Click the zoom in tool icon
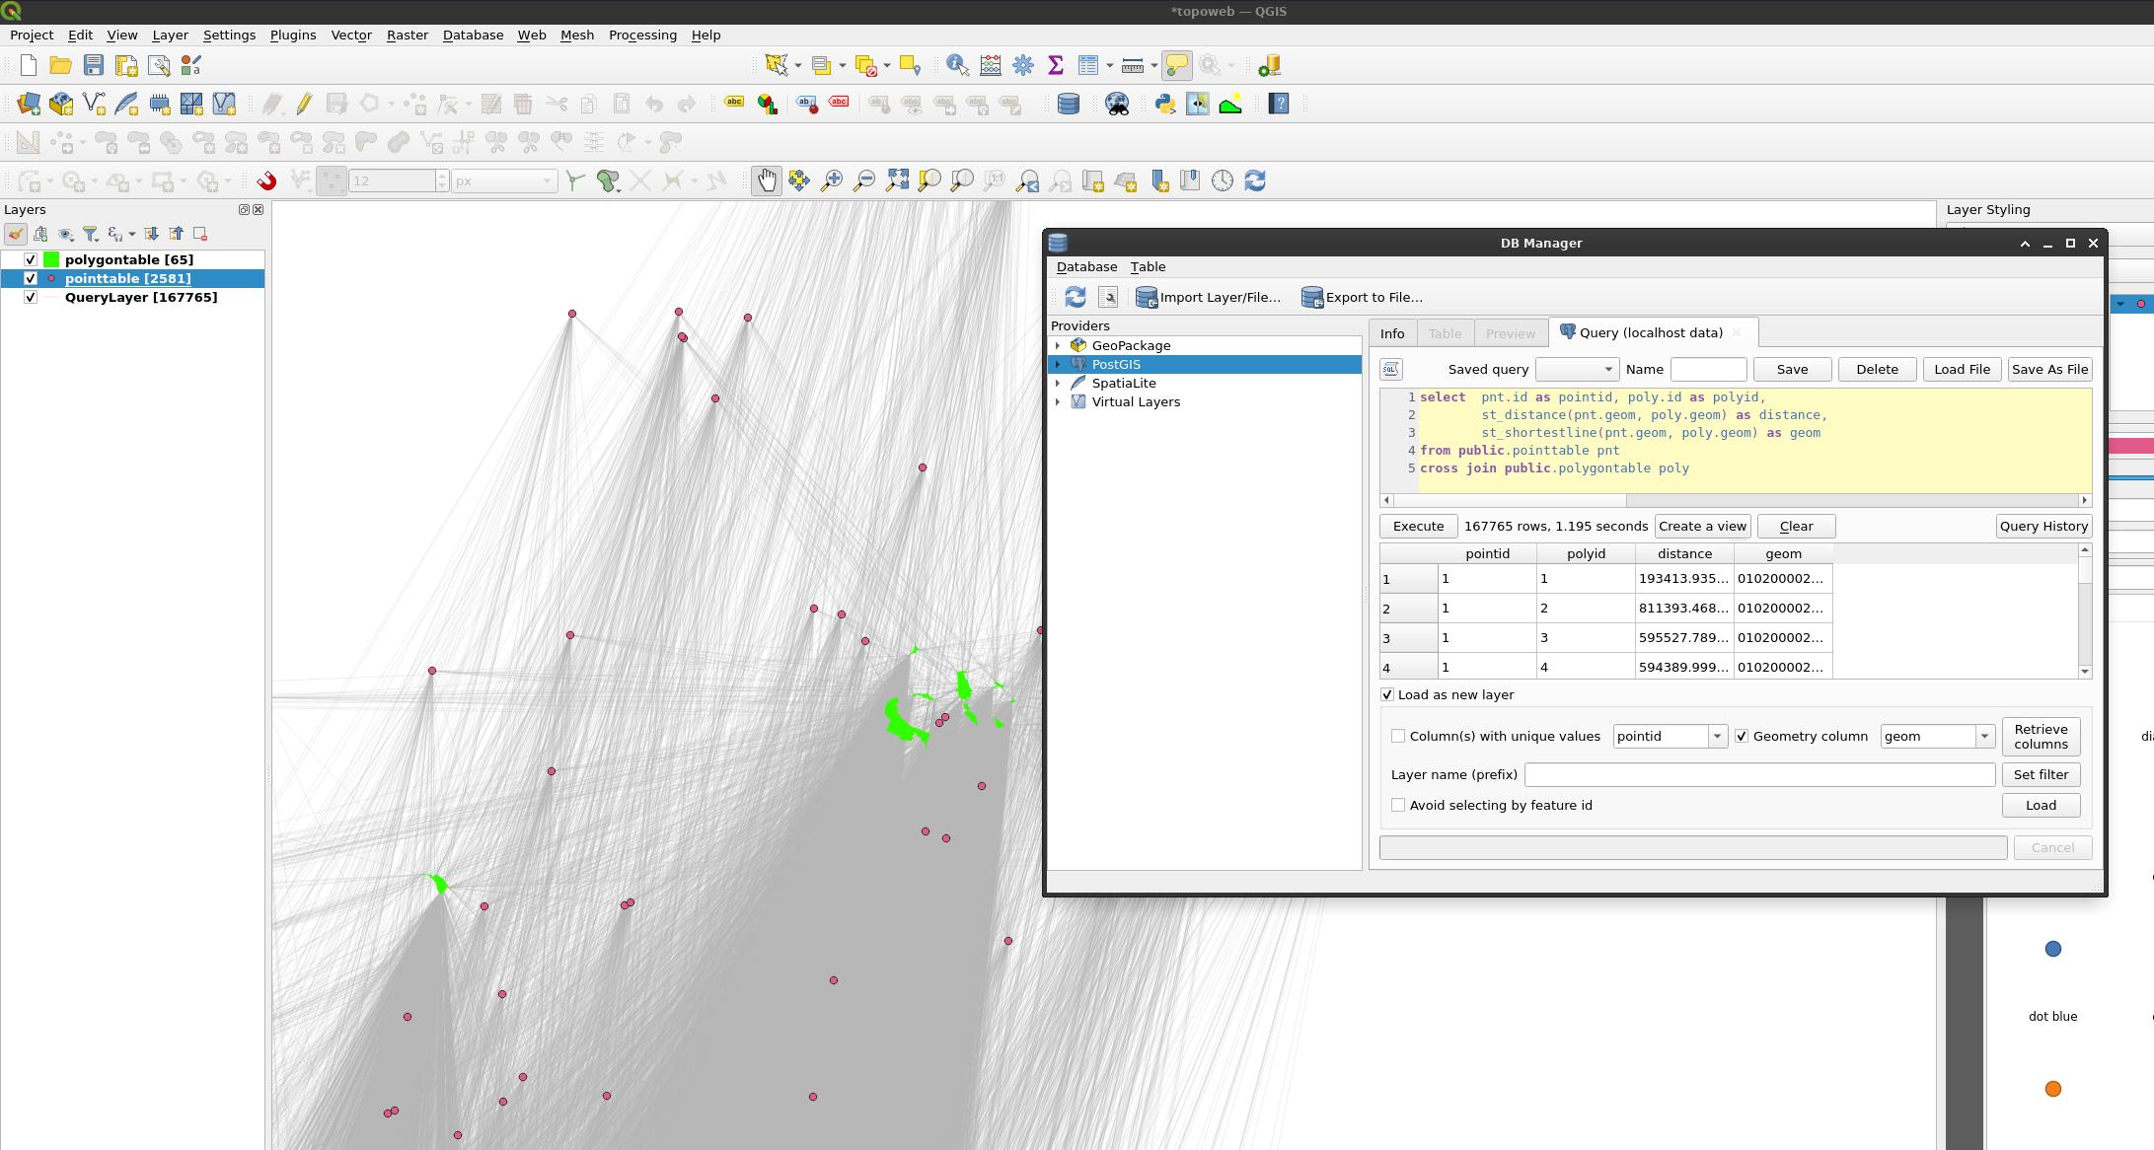Viewport: 2154px width, 1150px height. 832,180
